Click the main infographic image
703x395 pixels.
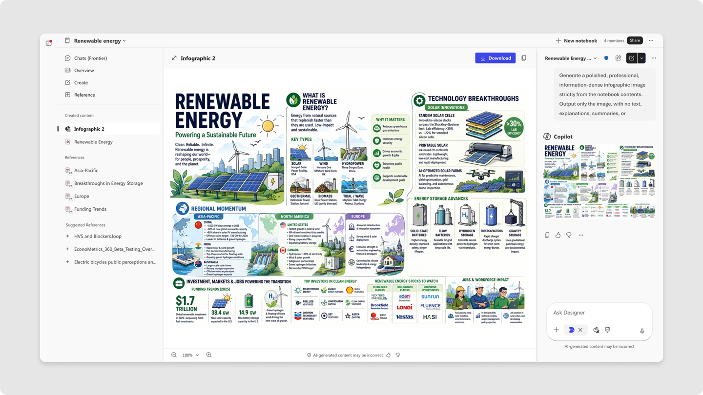coord(350,208)
